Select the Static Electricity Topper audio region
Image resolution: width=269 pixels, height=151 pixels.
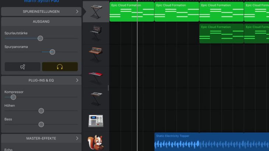[x=212, y=142]
